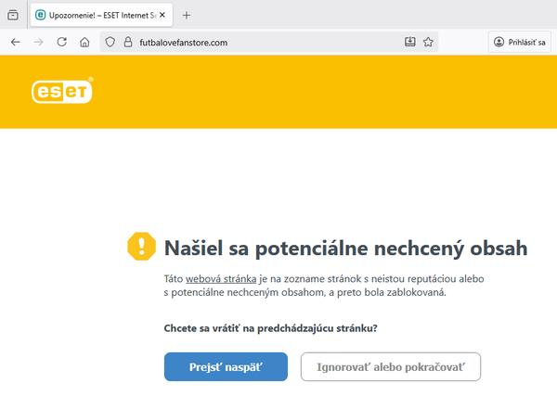Click the yellow warning exclamation icon

[x=142, y=246]
